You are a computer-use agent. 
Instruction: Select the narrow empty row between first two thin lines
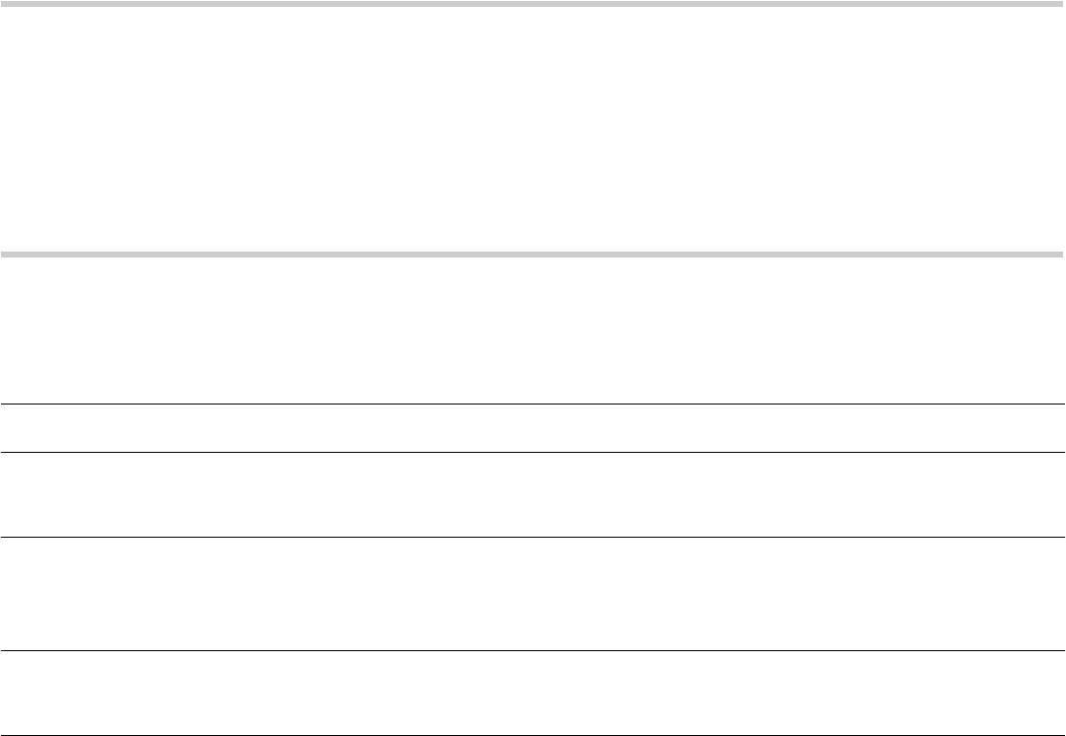pyautogui.click(x=533, y=428)
